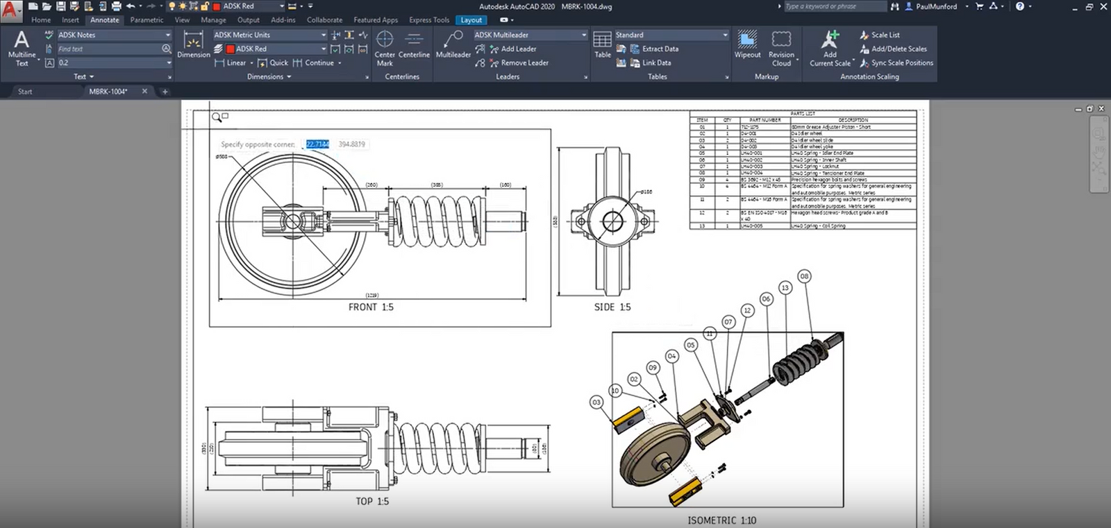This screenshot has width=1111, height=528.
Task: Click the Extract Data button
Action: click(660, 49)
